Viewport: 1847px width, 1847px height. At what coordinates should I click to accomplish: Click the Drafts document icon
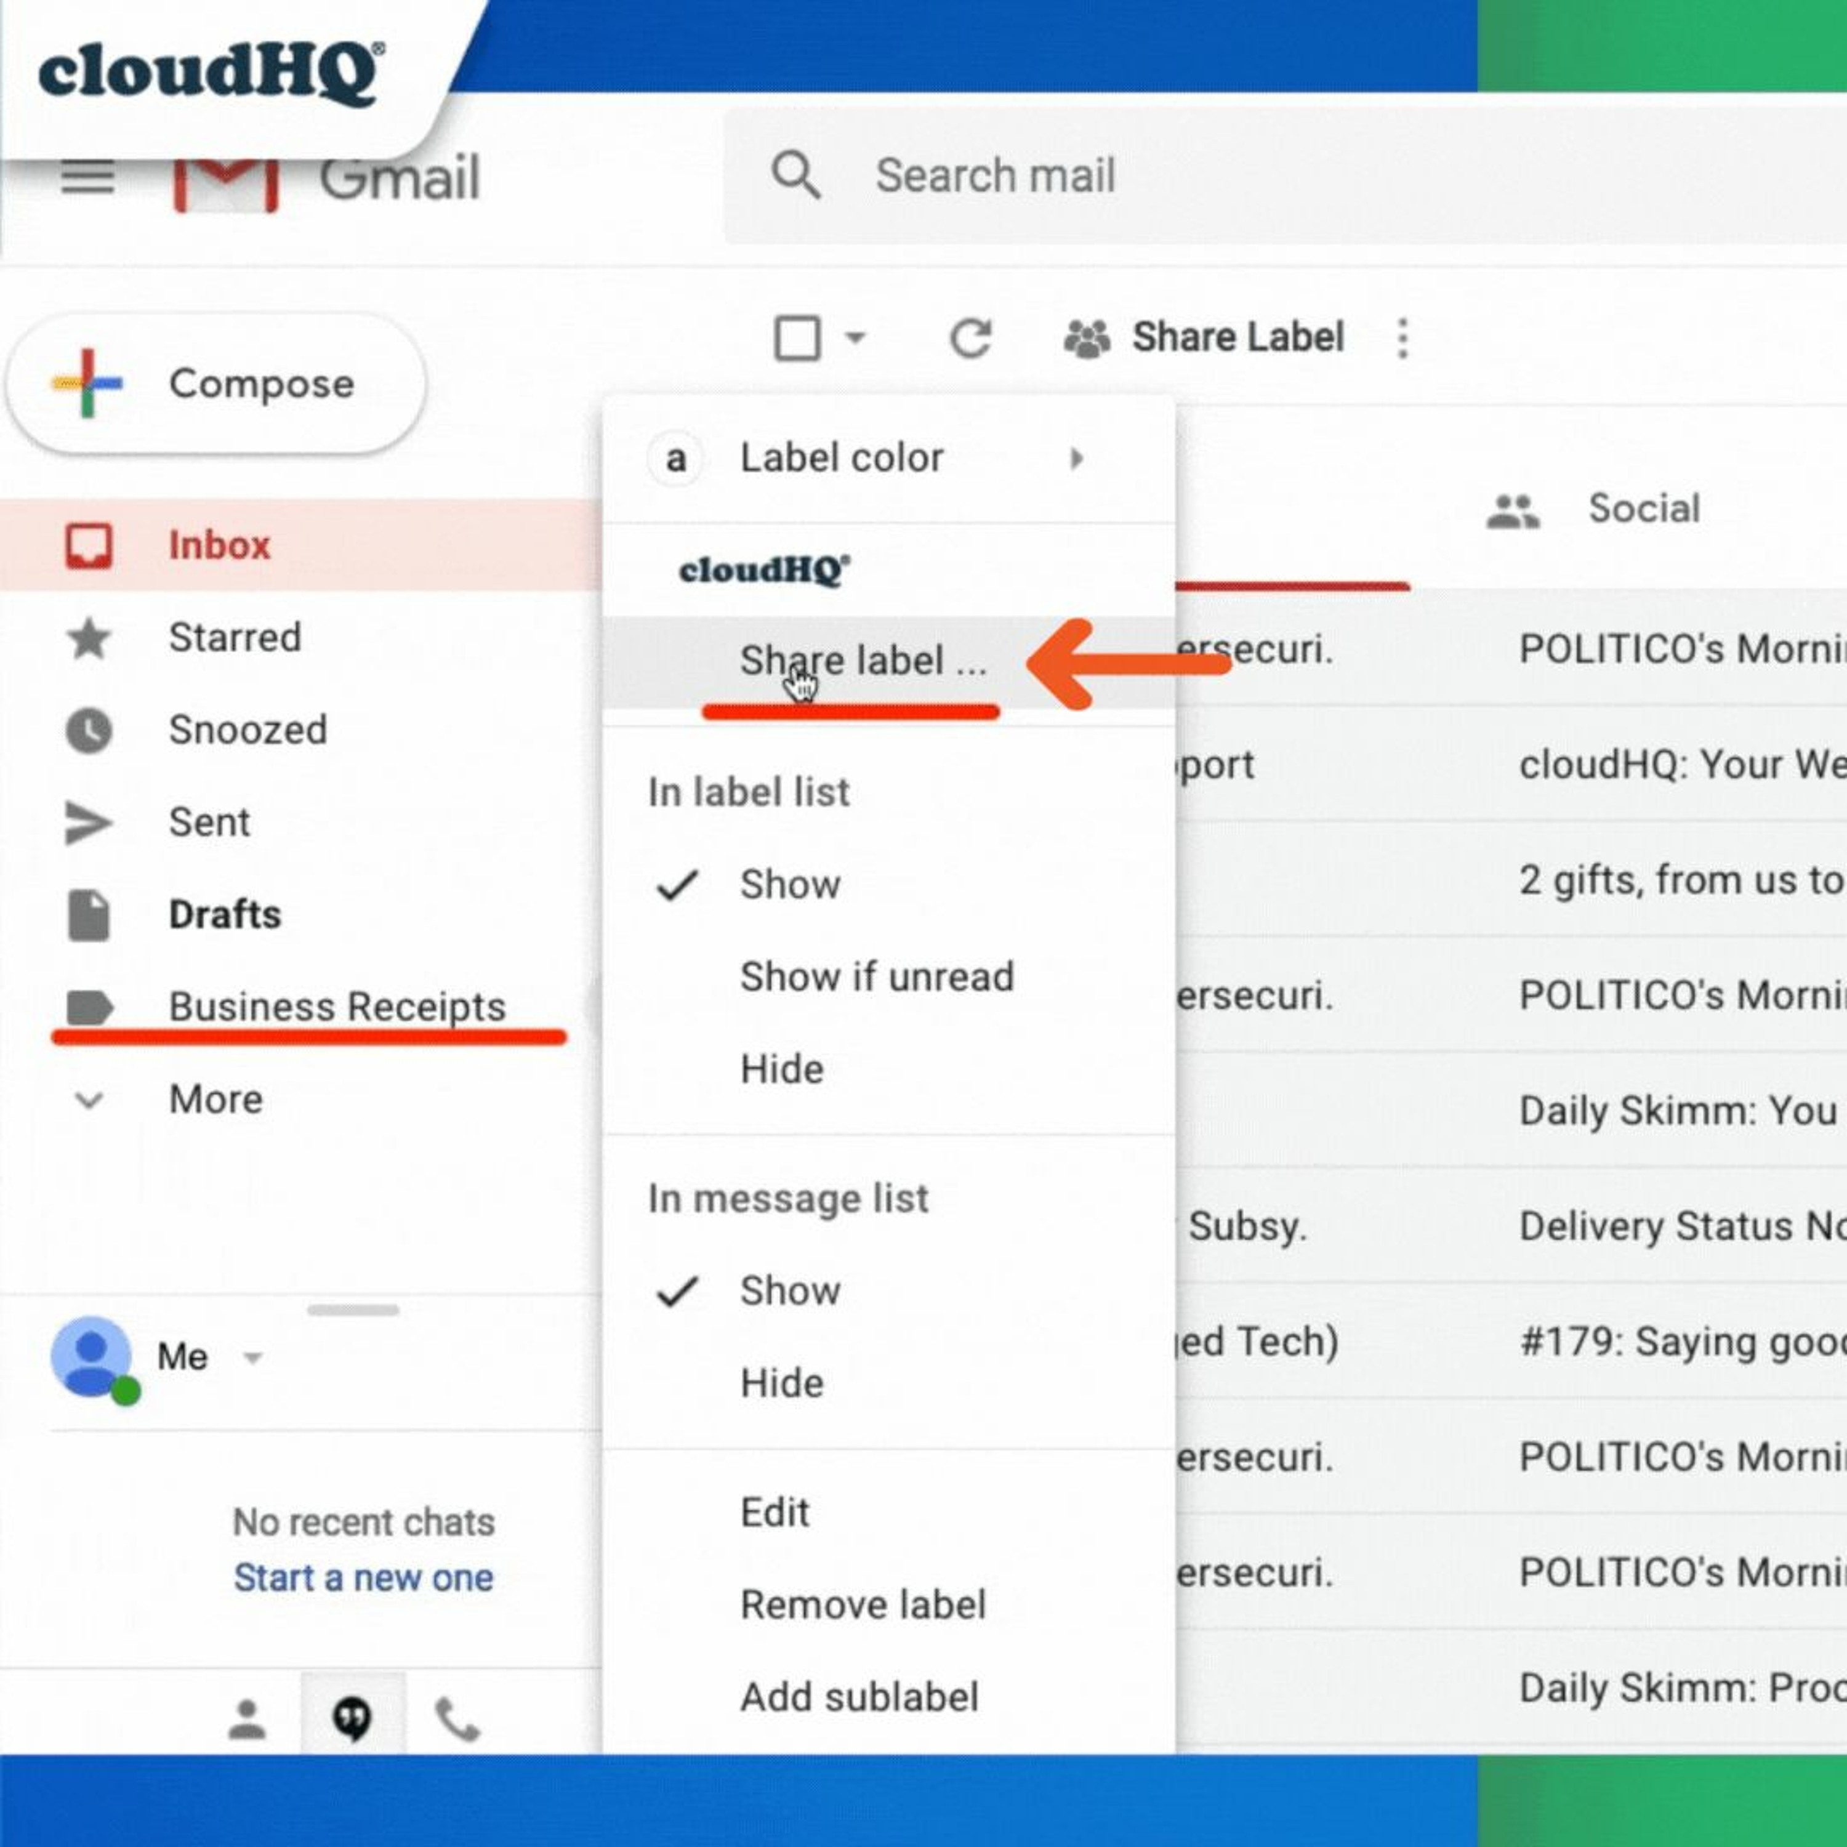[89, 915]
